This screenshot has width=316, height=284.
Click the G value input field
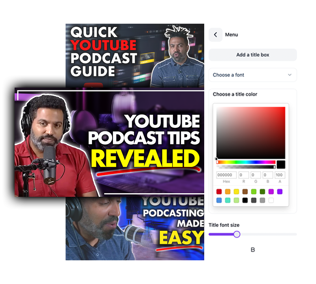coord(256,175)
